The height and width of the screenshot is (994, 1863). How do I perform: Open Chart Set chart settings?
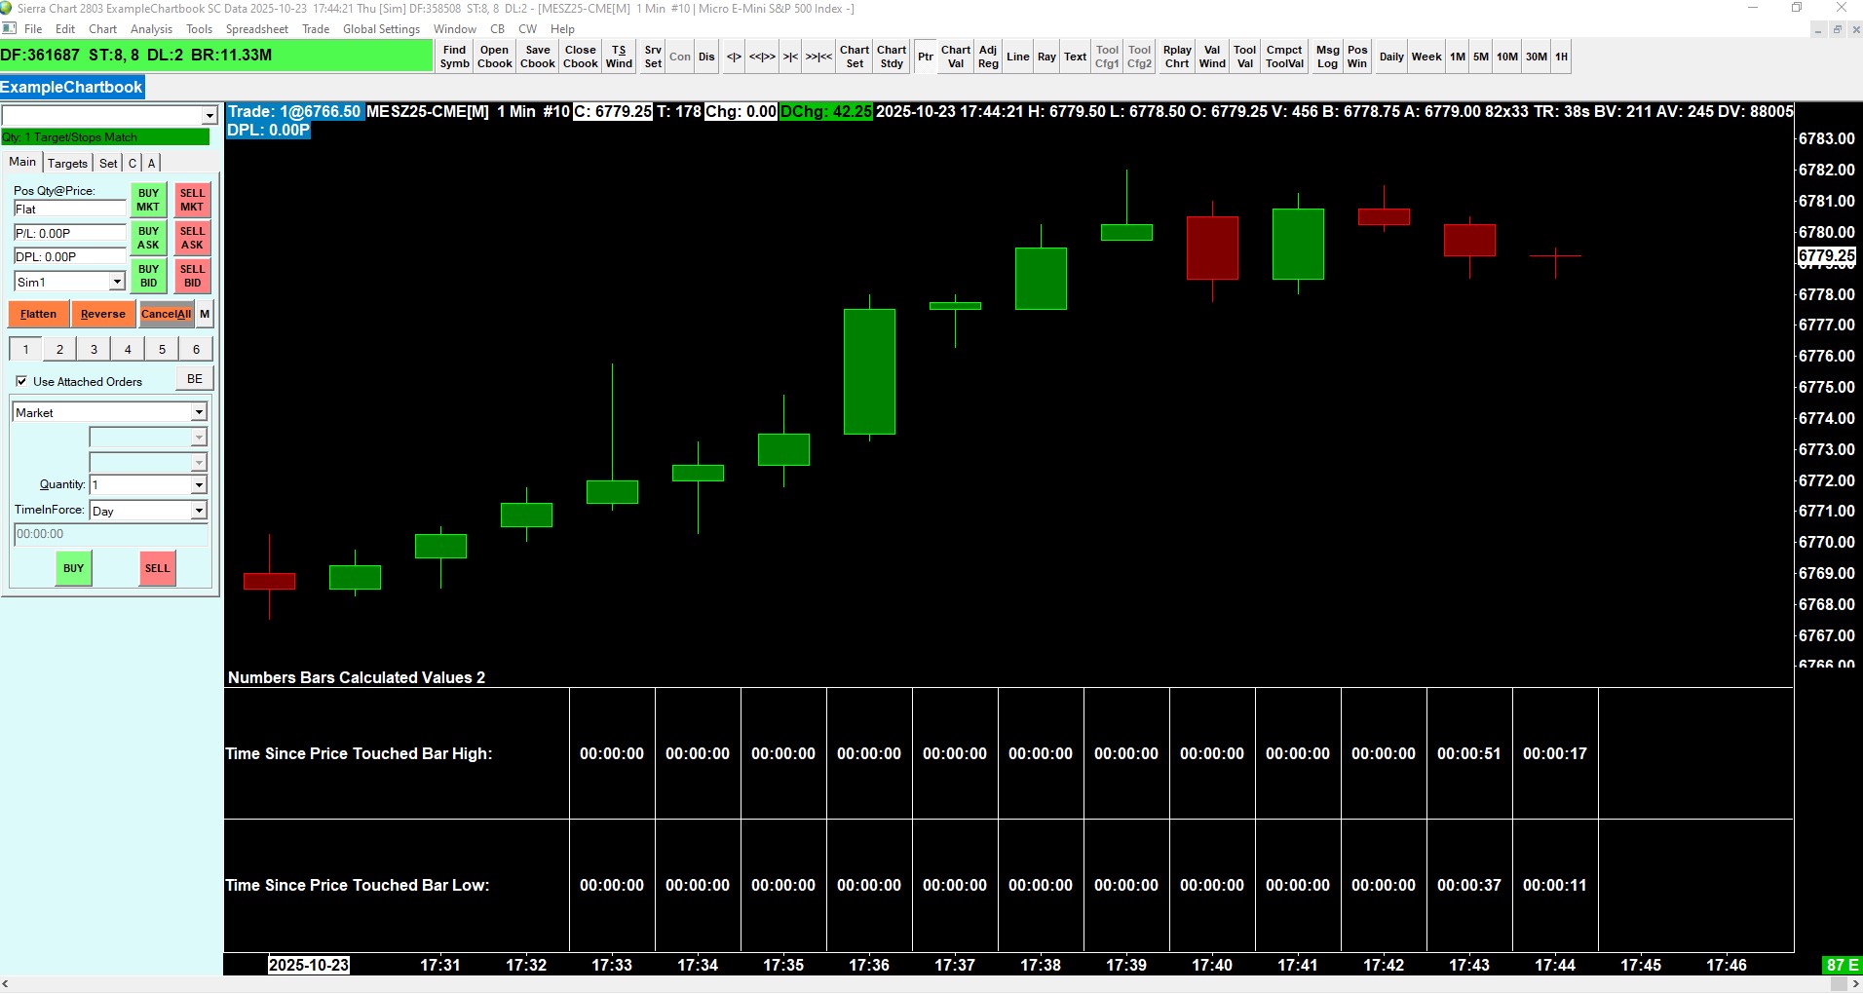click(855, 57)
